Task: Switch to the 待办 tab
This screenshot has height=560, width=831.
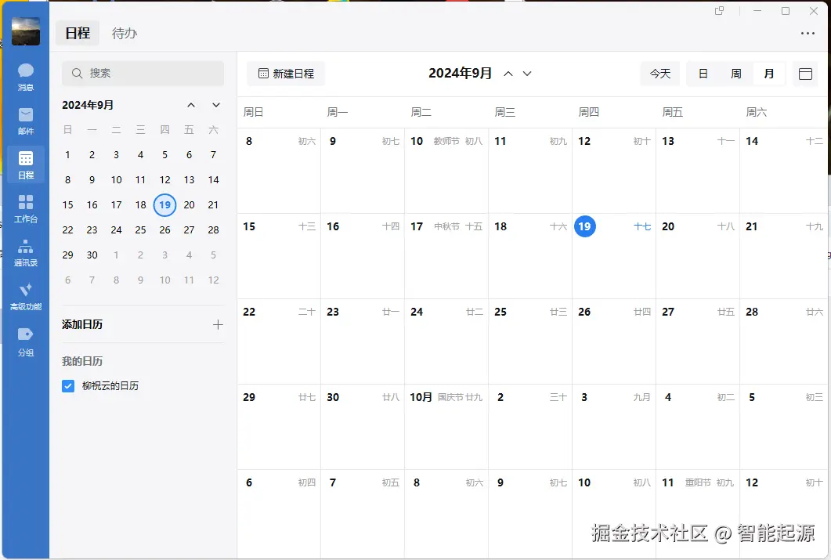Action: tap(125, 34)
